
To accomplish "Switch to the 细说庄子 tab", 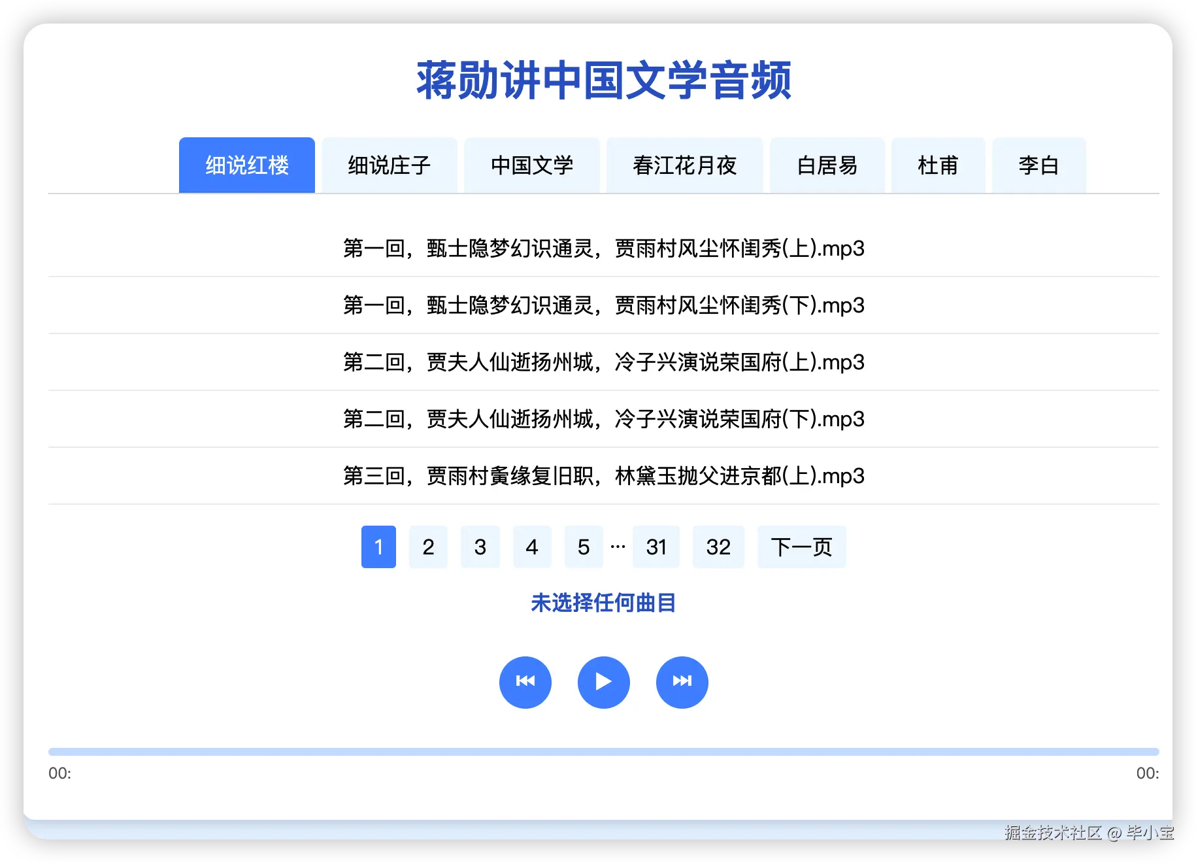I will pos(390,165).
